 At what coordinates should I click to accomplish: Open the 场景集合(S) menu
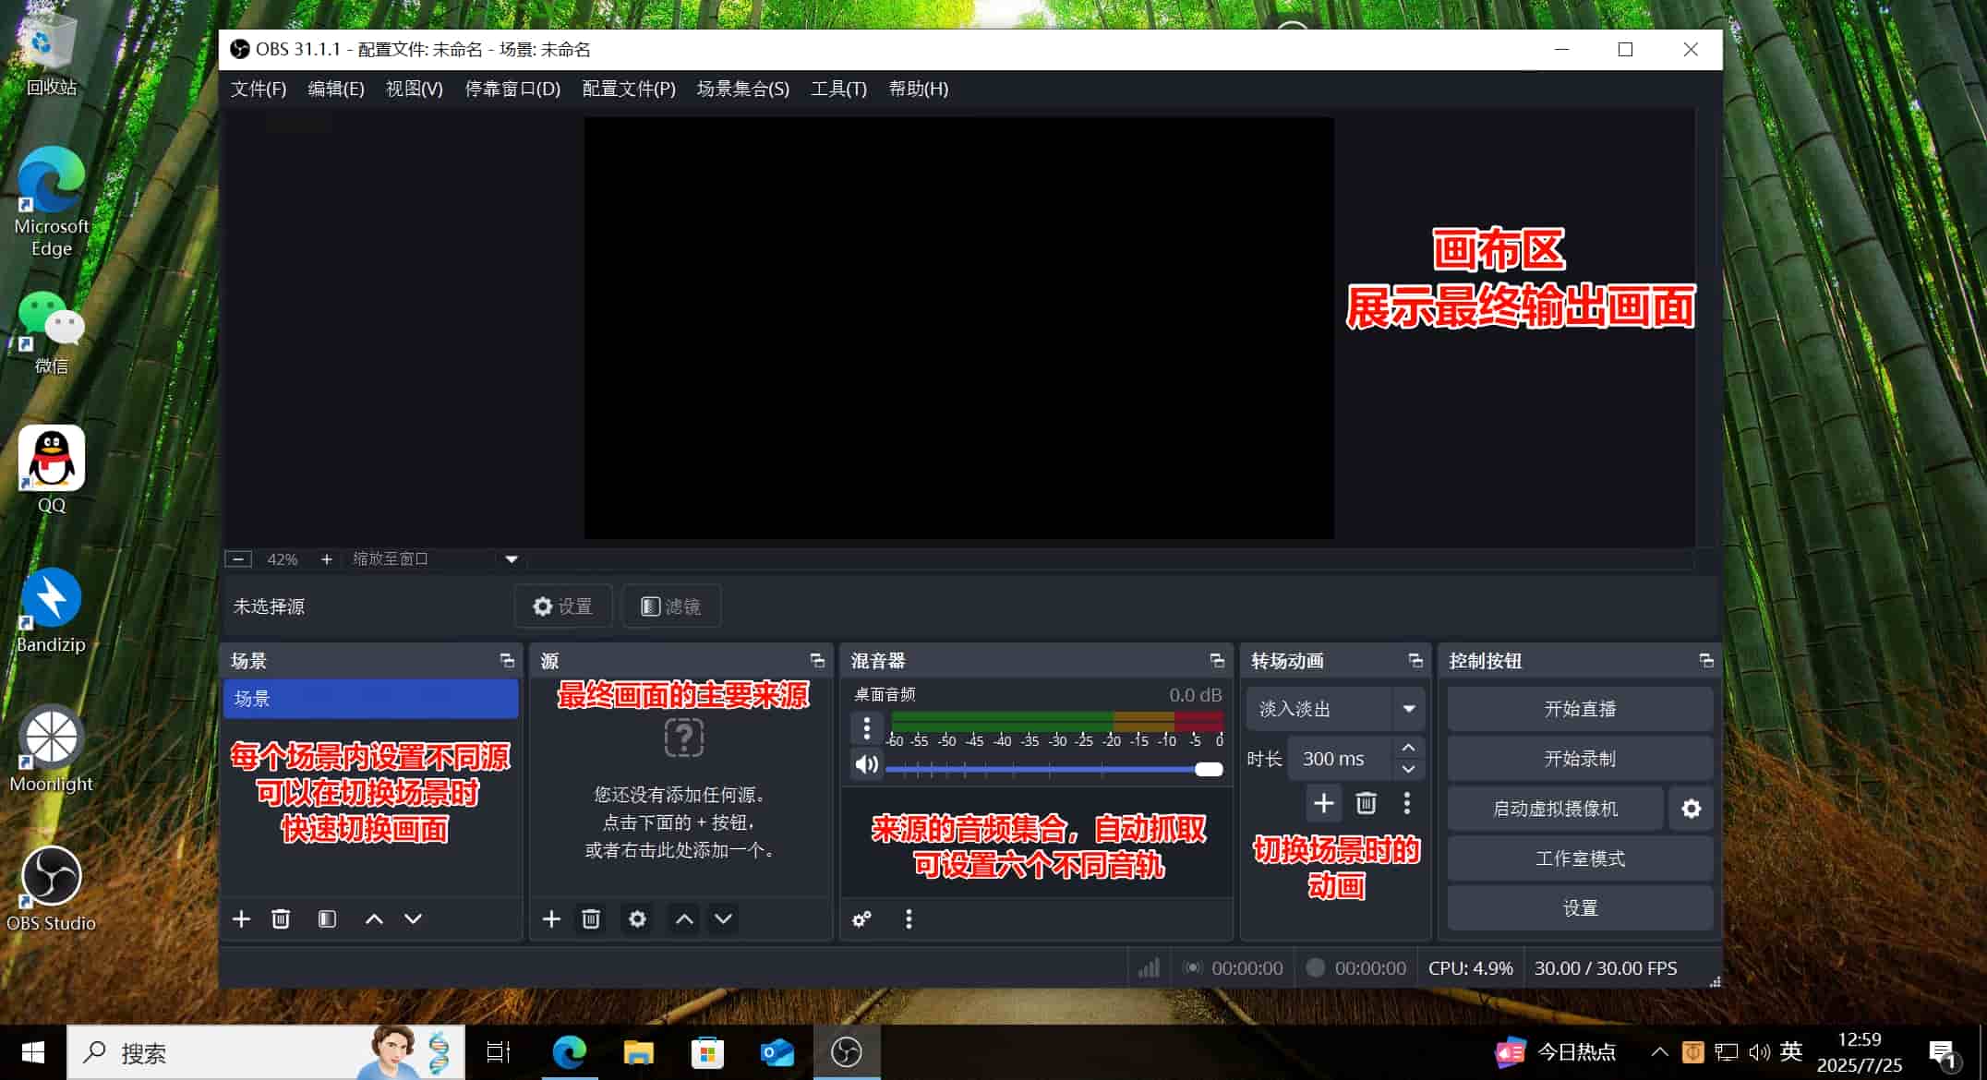pos(743,89)
